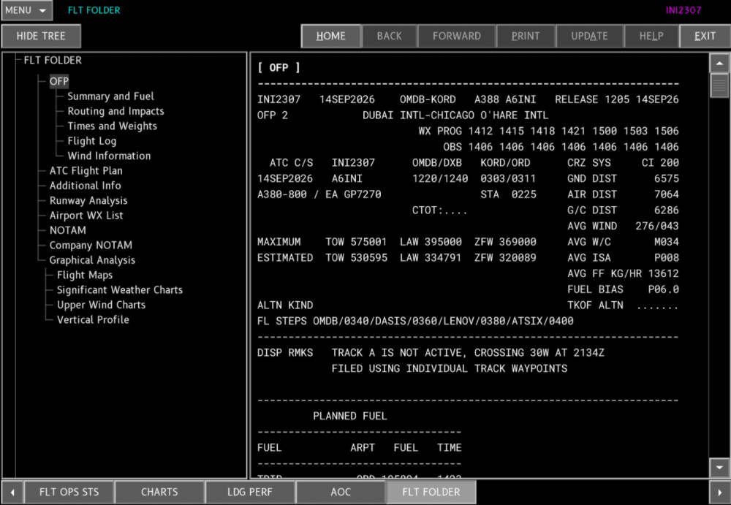Image resolution: width=731 pixels, height=505 pixels.
Task: Select Graphical Analysis tree node
Action: click(x=92, y=260)
